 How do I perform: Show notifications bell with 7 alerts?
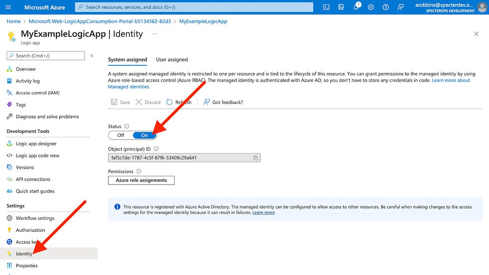(356, 7)
